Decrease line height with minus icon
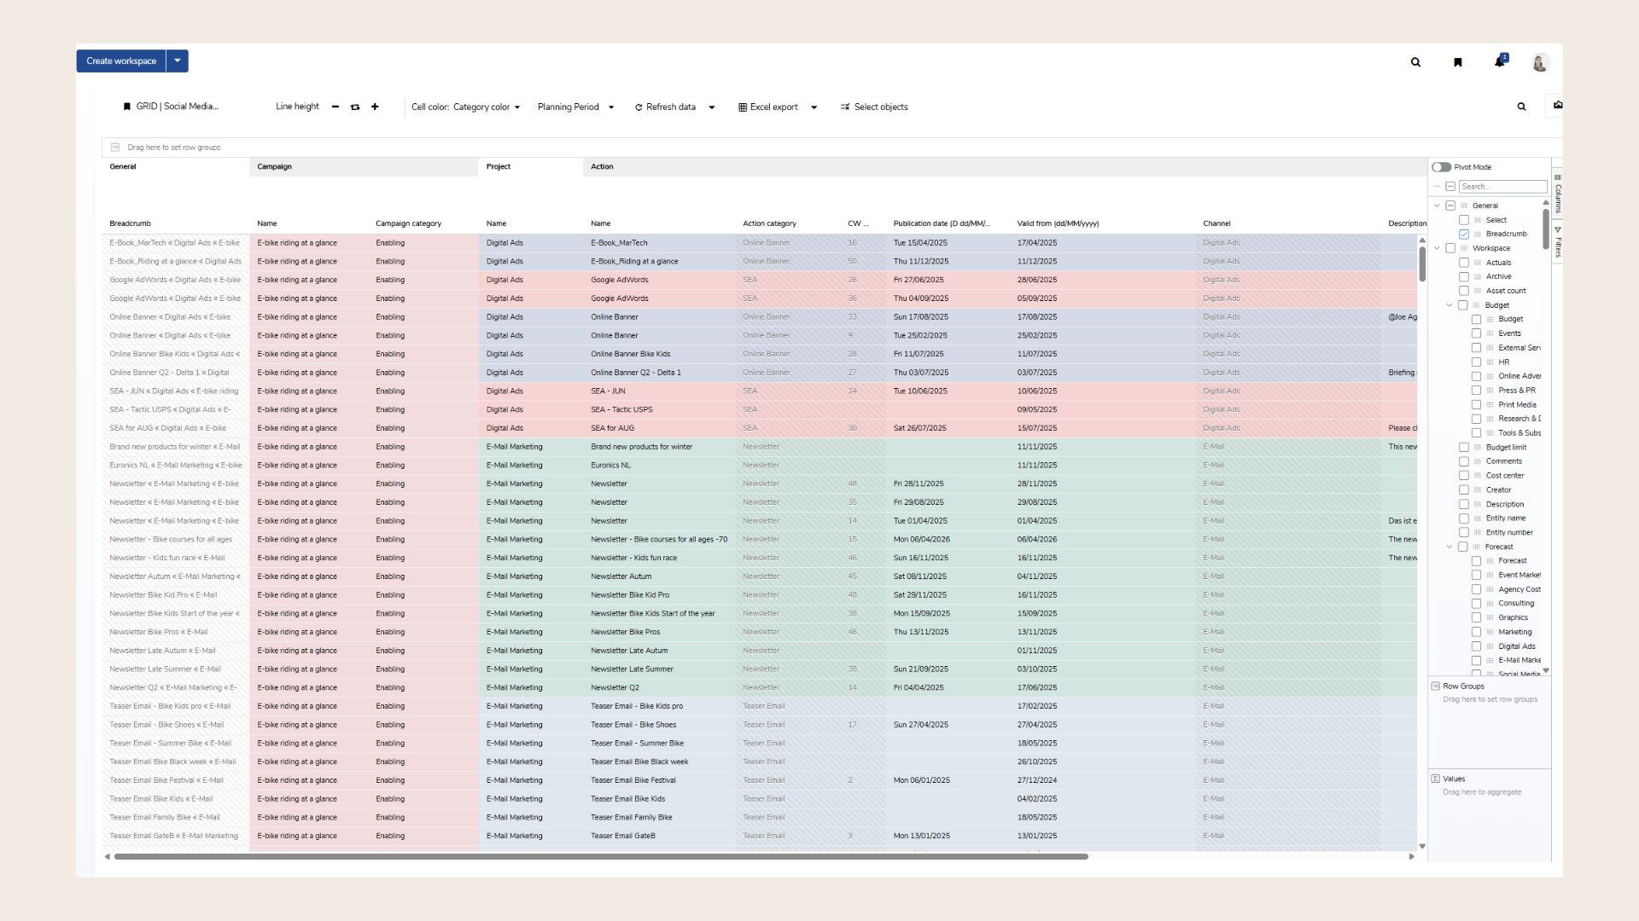 335,107
